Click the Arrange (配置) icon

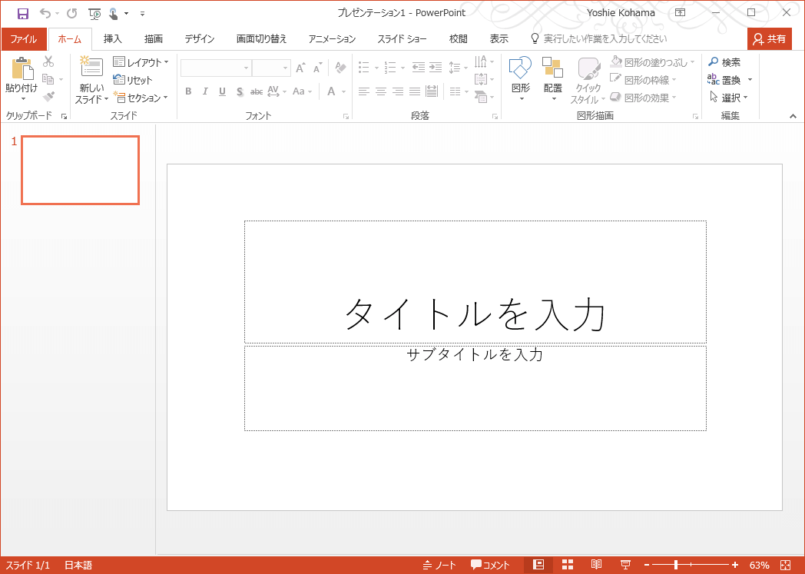(552, 68)
